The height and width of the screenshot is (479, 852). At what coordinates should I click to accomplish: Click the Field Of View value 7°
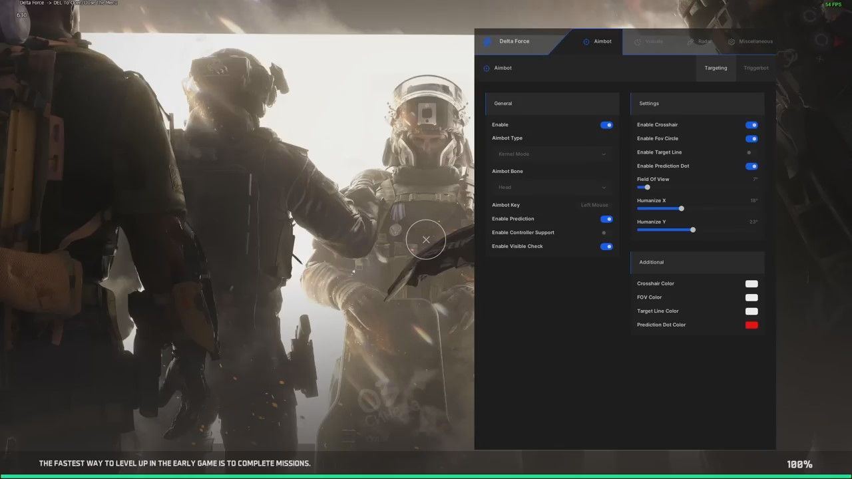(x=755, y=180)
